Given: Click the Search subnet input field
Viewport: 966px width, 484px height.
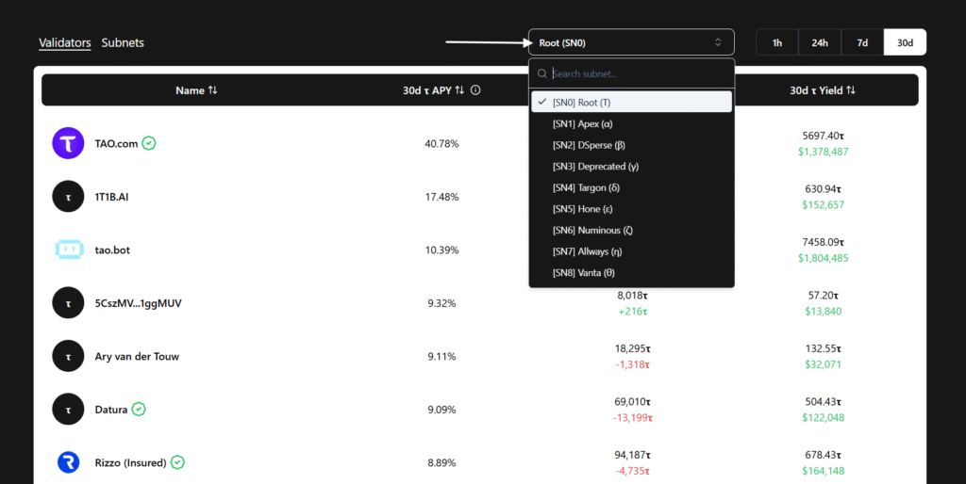Looking at the screenshot, I should [637, 73].
